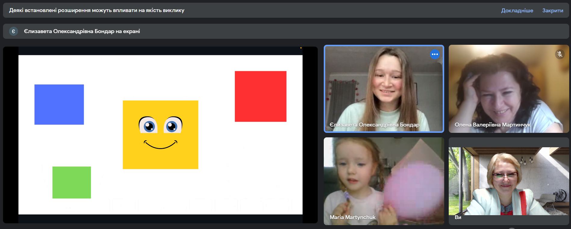Viewport: 571px width, 229px height.
Task: Click the Олена Валеріївна Мартинчук name label
Action: [492, 125]
